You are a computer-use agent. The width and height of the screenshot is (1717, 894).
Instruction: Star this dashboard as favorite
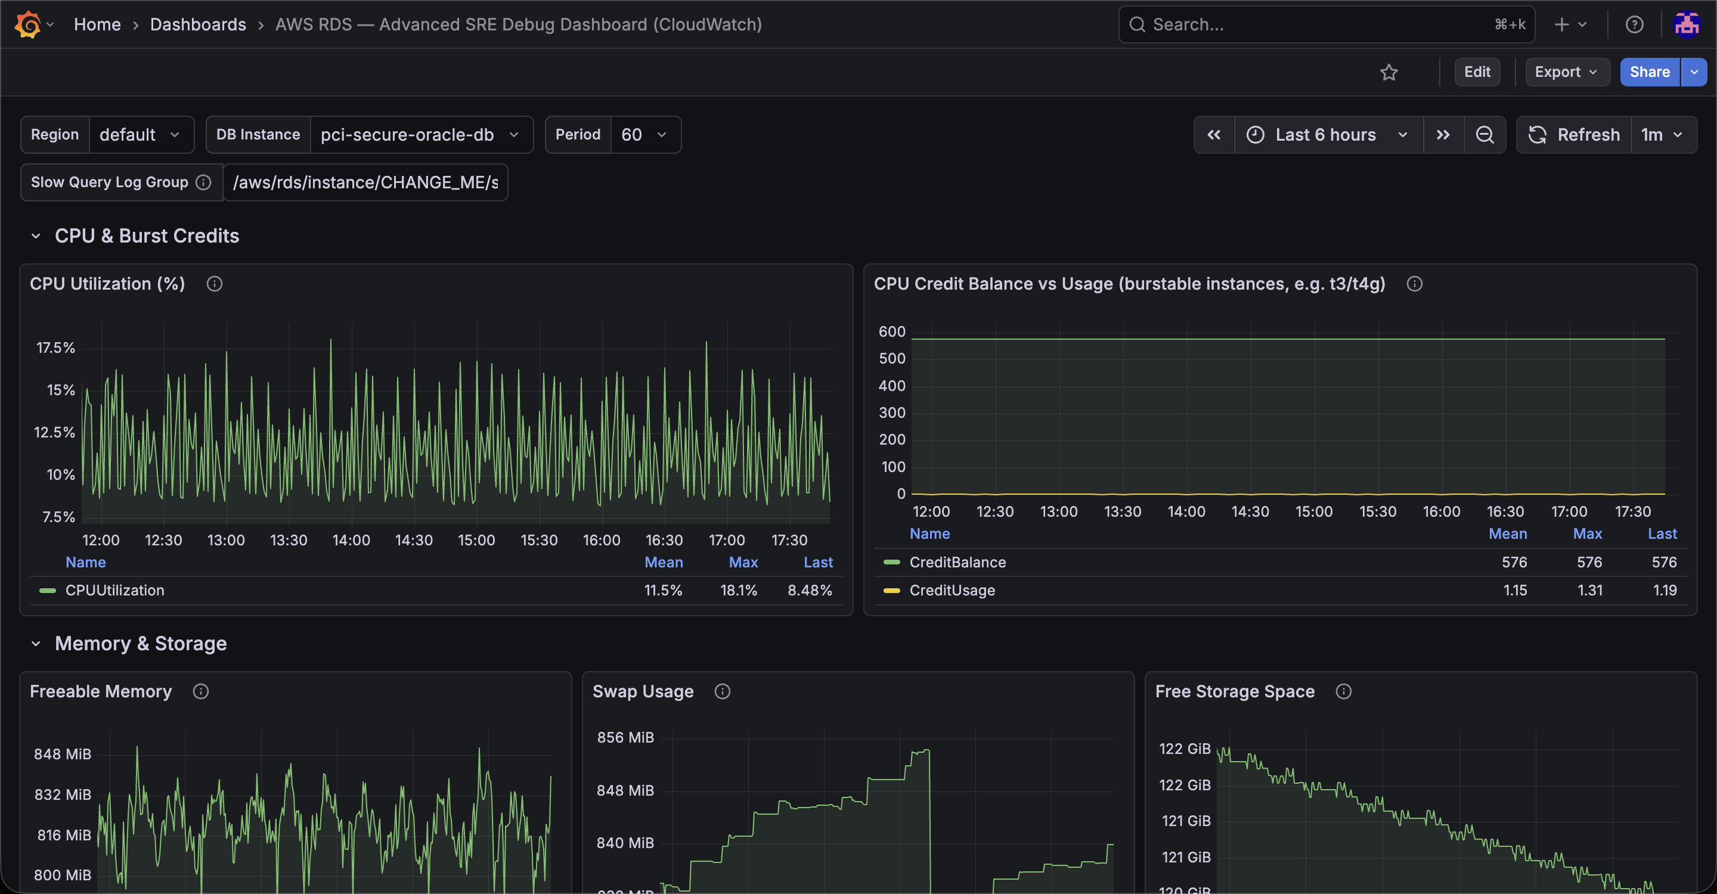coord(1389,72)
